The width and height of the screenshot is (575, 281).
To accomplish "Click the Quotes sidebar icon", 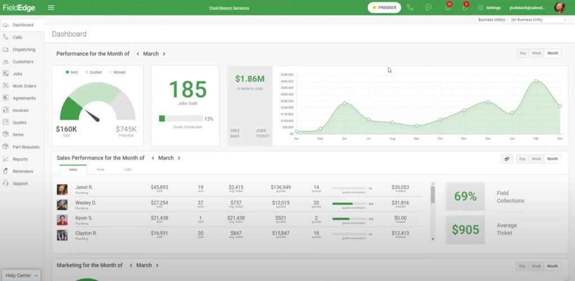I will (6, 122).
